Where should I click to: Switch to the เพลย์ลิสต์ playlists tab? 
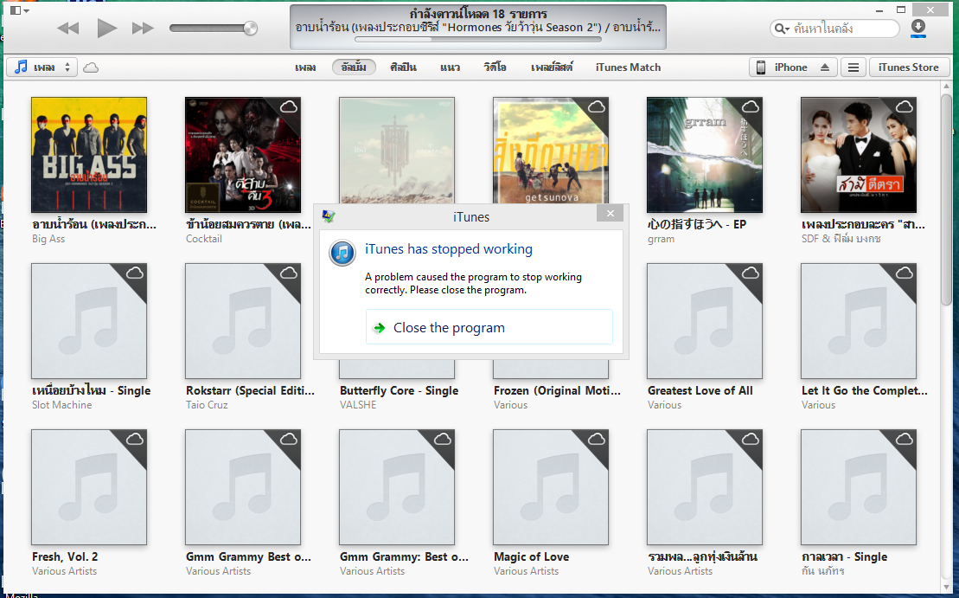552,68
